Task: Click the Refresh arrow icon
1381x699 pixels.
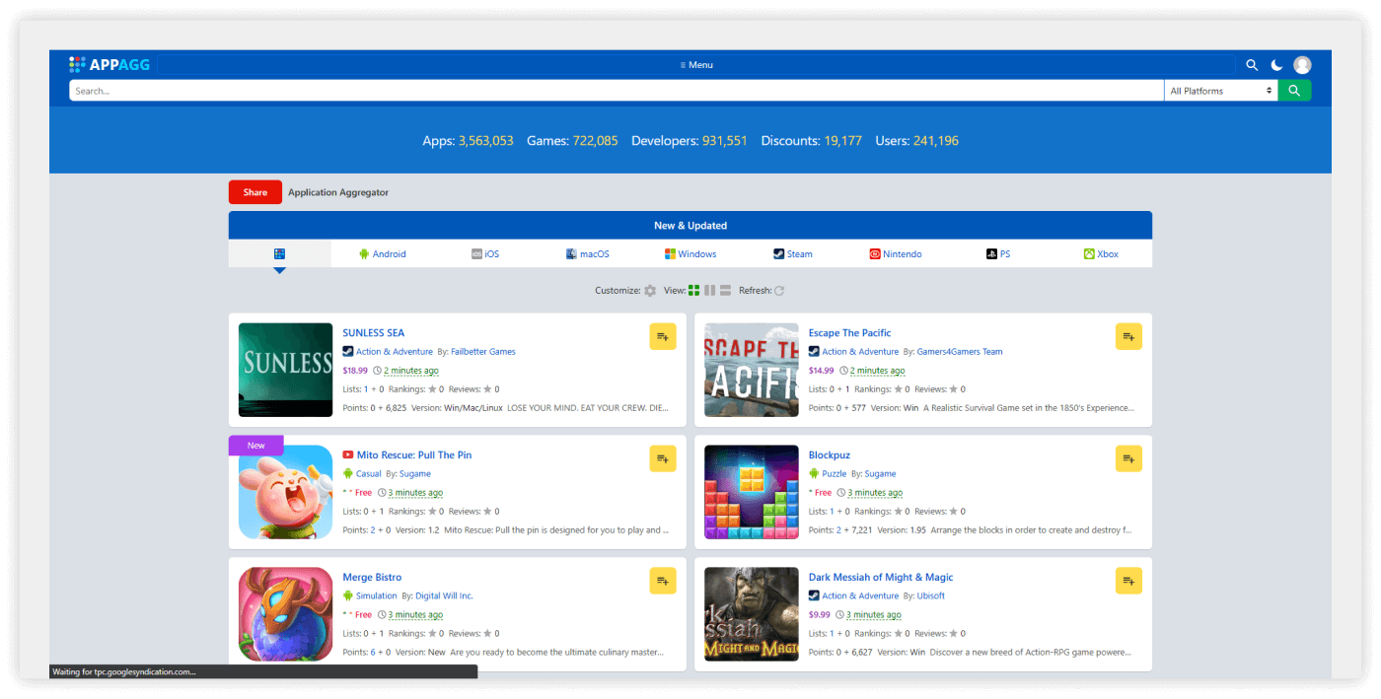Action: 779,291
